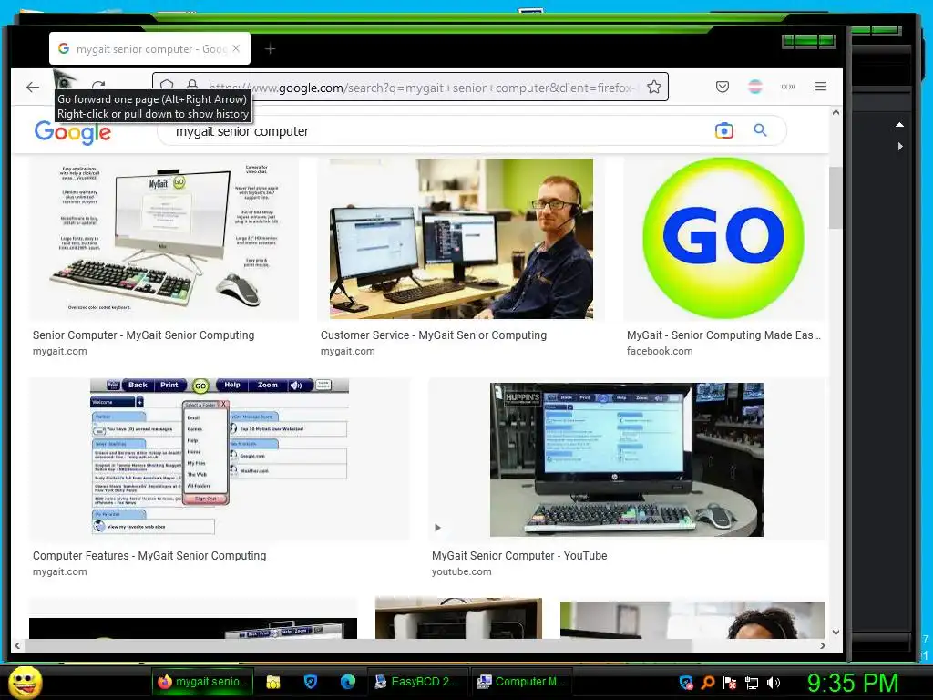The width and height of the screenshot is (933, 700).
Task: Launch Microsoft Edge from the taskbar
Action: (x=347, y=682)
